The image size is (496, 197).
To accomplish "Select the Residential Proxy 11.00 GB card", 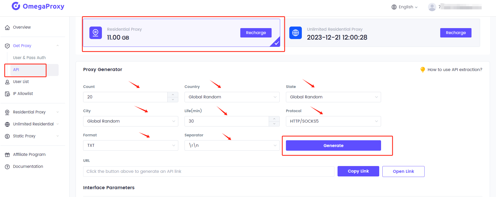I will point(181,33).
